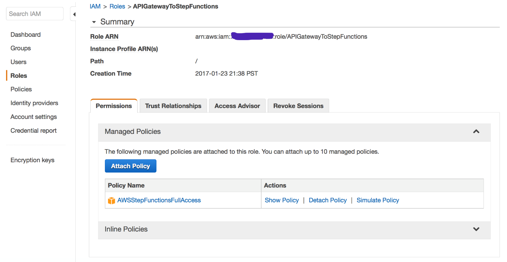
Task: Open Users in the IAM sidebar
Action: (18, 62)
